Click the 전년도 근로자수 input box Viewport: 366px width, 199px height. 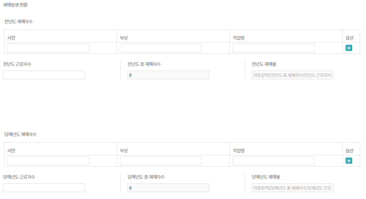pyautogui.click(x=44, y=75)
